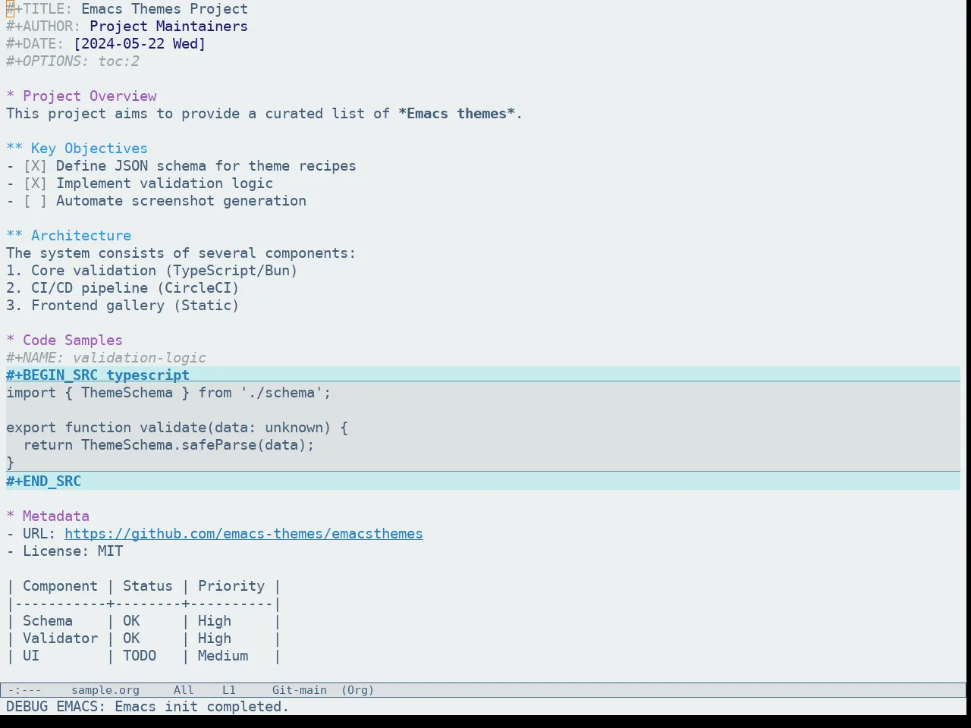Image resolution: width=971 pixels, height=728 pixels.
Task: Toggle the 'Define JSON schema' checkbox
Action: click(35, 166)
